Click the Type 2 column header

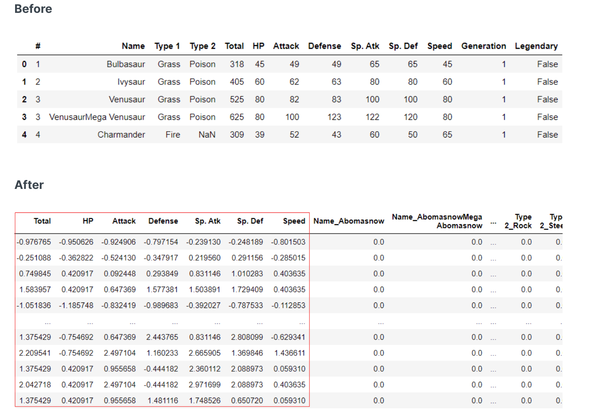click(x=202, y=46)
